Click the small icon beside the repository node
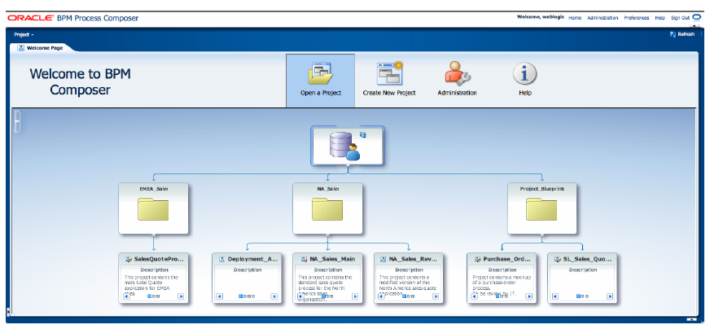This screenshot has height=329, width=710. 362,134
